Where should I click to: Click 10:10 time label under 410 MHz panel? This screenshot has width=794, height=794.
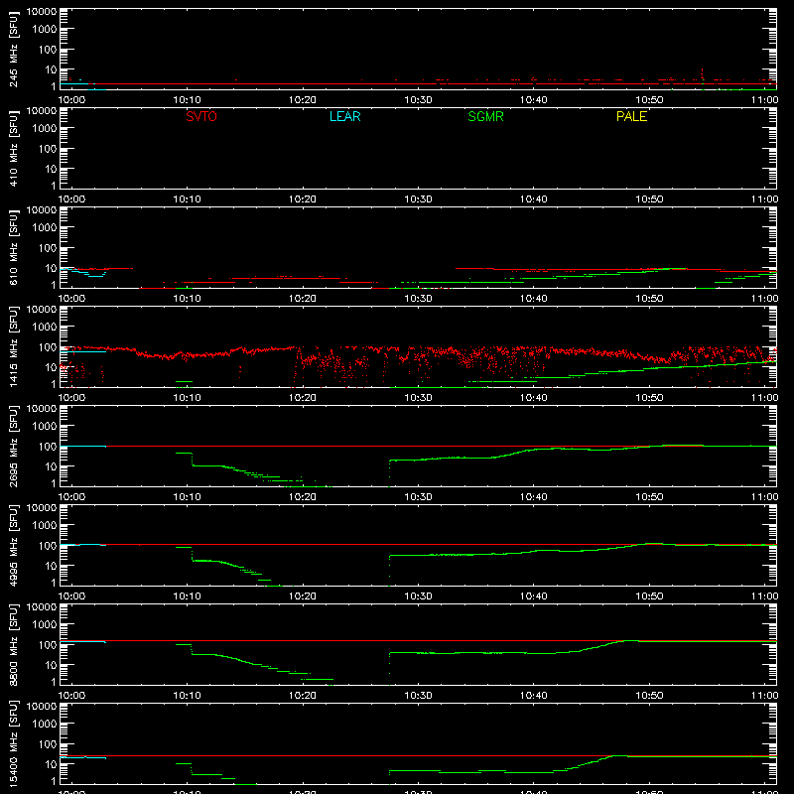[188, 199]
